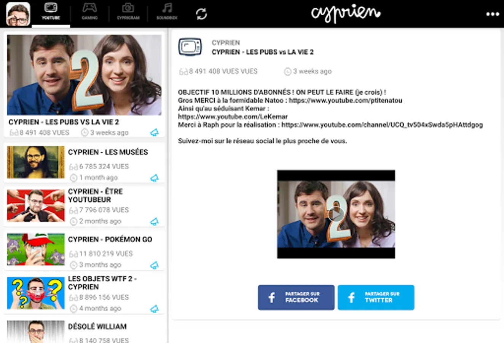Click detail title 'CYPRIEN - LES PUBS vs LA VIE 2'
The image size is (504, 343).
click(263, 52)
